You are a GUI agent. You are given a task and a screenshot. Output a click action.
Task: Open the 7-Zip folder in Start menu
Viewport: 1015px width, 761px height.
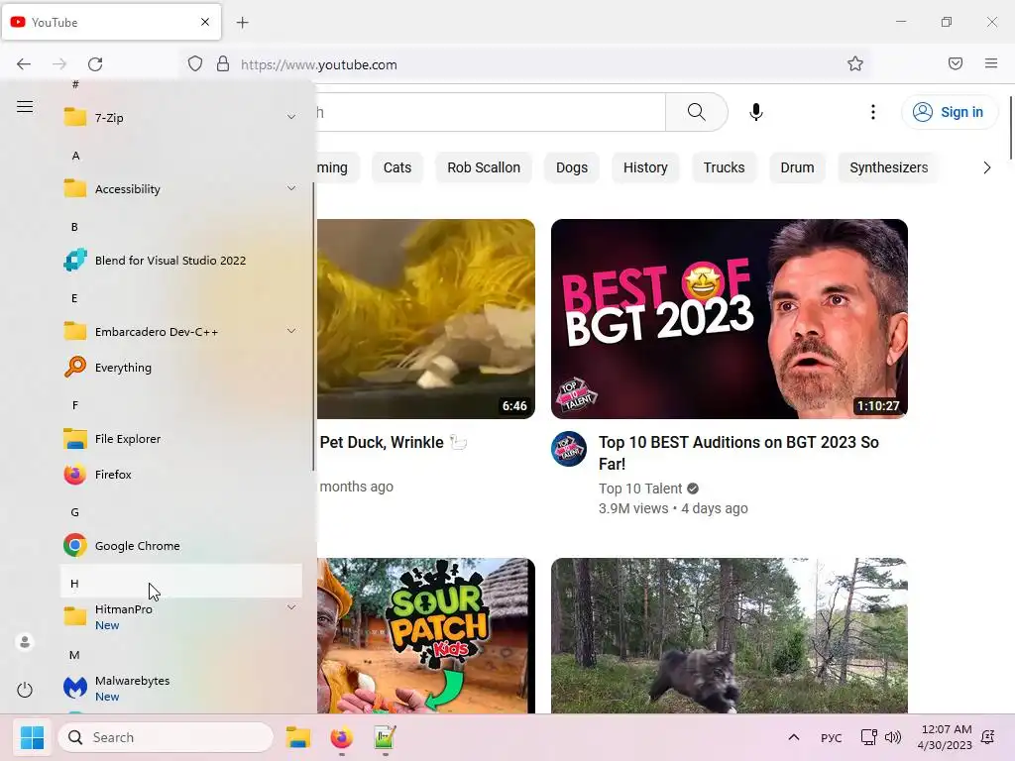point(181,118)
